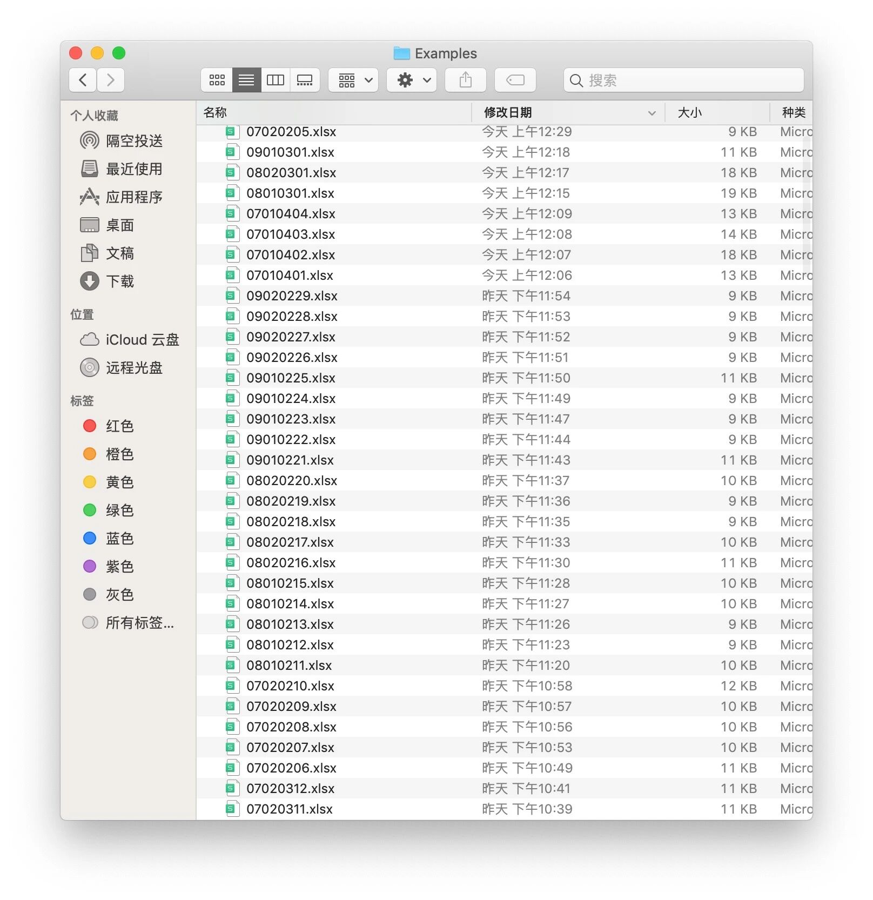This screenshot has height=900, width=873.
Task: Open 文稿 (Documents) in sidebar
Action: click(x=107, y=253)
